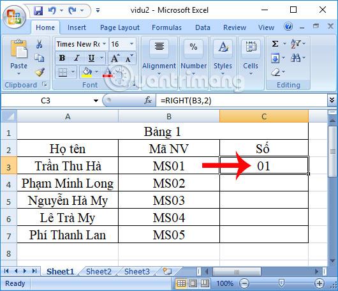The height and width of the screenshot is (291, 338).
Task: Expand the font name dropdown
Action: pos(105,44)
